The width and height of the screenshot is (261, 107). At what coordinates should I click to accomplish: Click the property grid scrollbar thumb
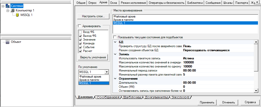[x=256, y=58]
